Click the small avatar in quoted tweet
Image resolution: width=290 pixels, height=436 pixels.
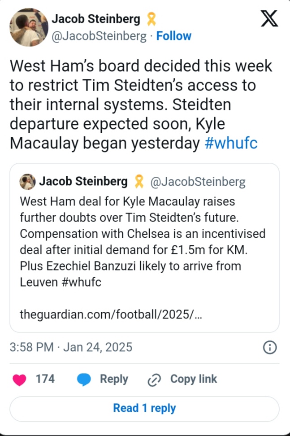pos(28,182)
